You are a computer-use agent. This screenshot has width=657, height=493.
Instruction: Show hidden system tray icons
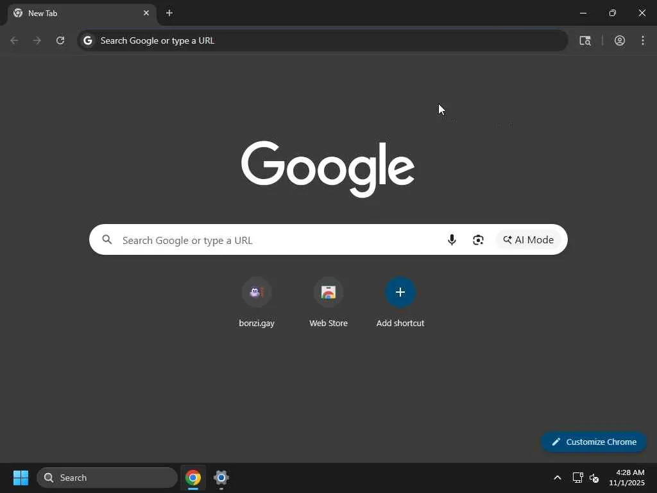point(558,478)
